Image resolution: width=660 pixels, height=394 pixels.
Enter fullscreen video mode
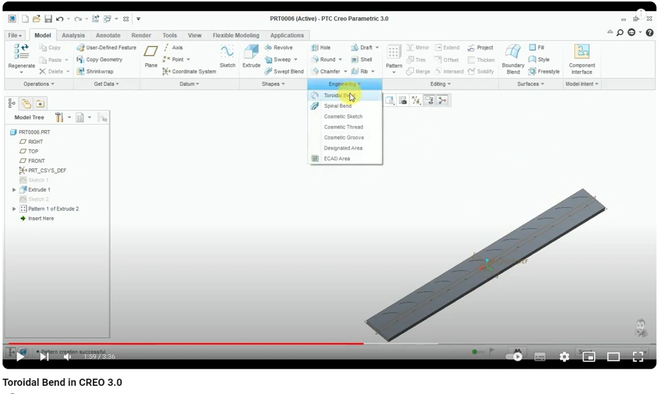coord(638,357)
